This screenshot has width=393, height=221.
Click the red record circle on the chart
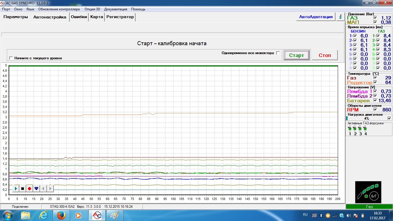(29, 188)
